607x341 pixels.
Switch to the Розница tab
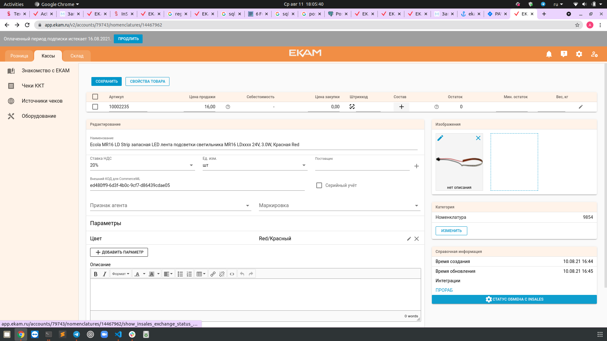pos(19,56)
